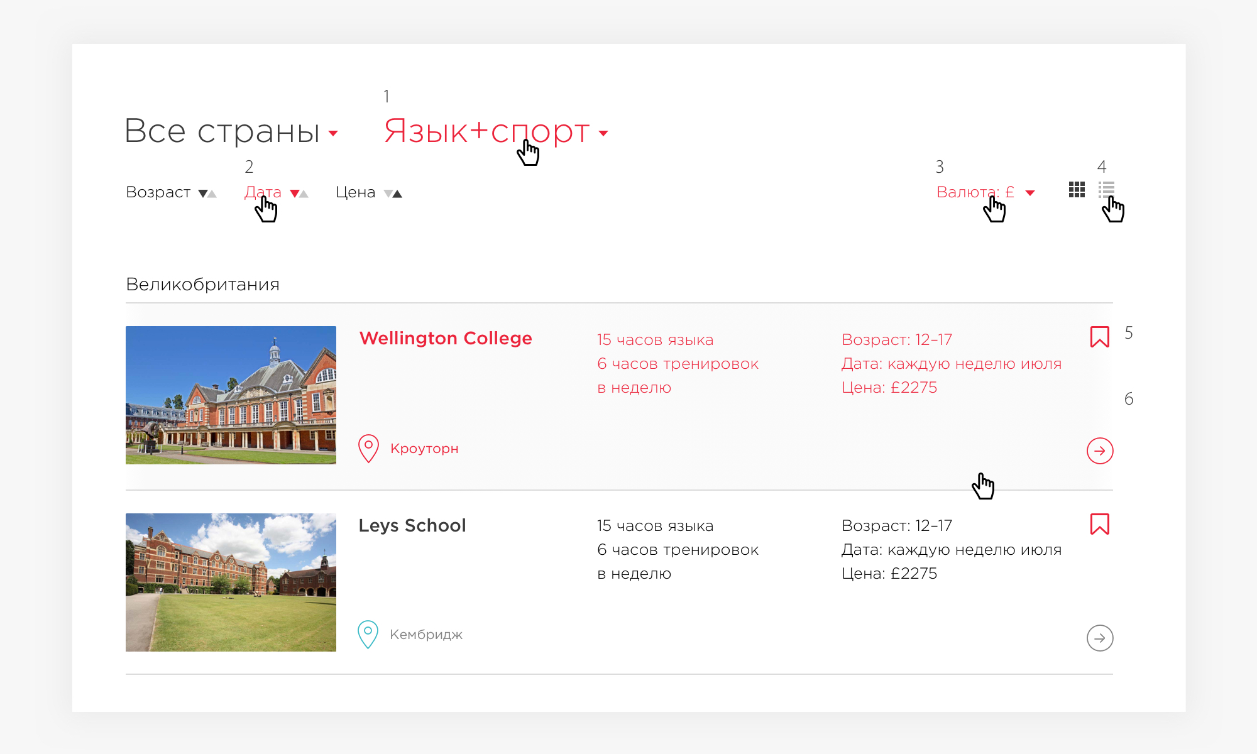Click Leys School's 'Цена: £2275' text

pyautogui.click(x=889, y=574)
